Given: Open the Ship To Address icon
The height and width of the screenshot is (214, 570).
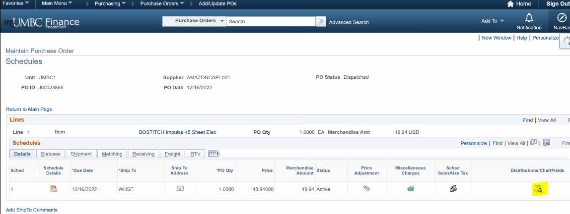Looking at the screenshot, I should pos(180,188).
